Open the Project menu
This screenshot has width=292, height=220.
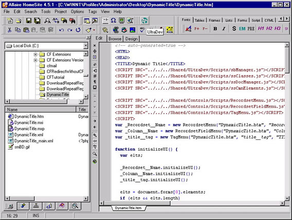(x=61, y=11)
